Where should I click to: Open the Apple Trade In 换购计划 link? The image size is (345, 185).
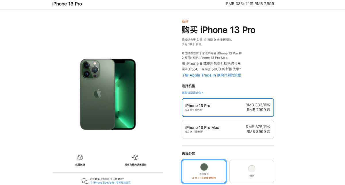[x=211, y=75]
